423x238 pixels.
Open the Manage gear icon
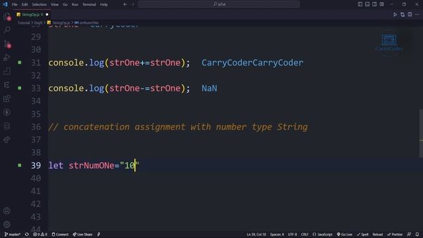tap(7, 224)
